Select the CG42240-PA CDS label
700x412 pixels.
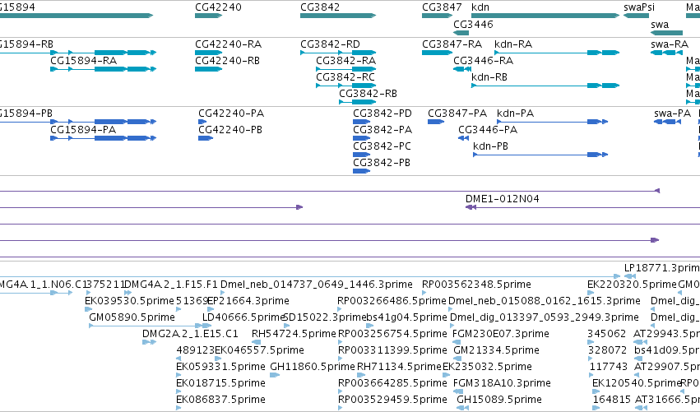pyautogui.click(x=231, y=113)
